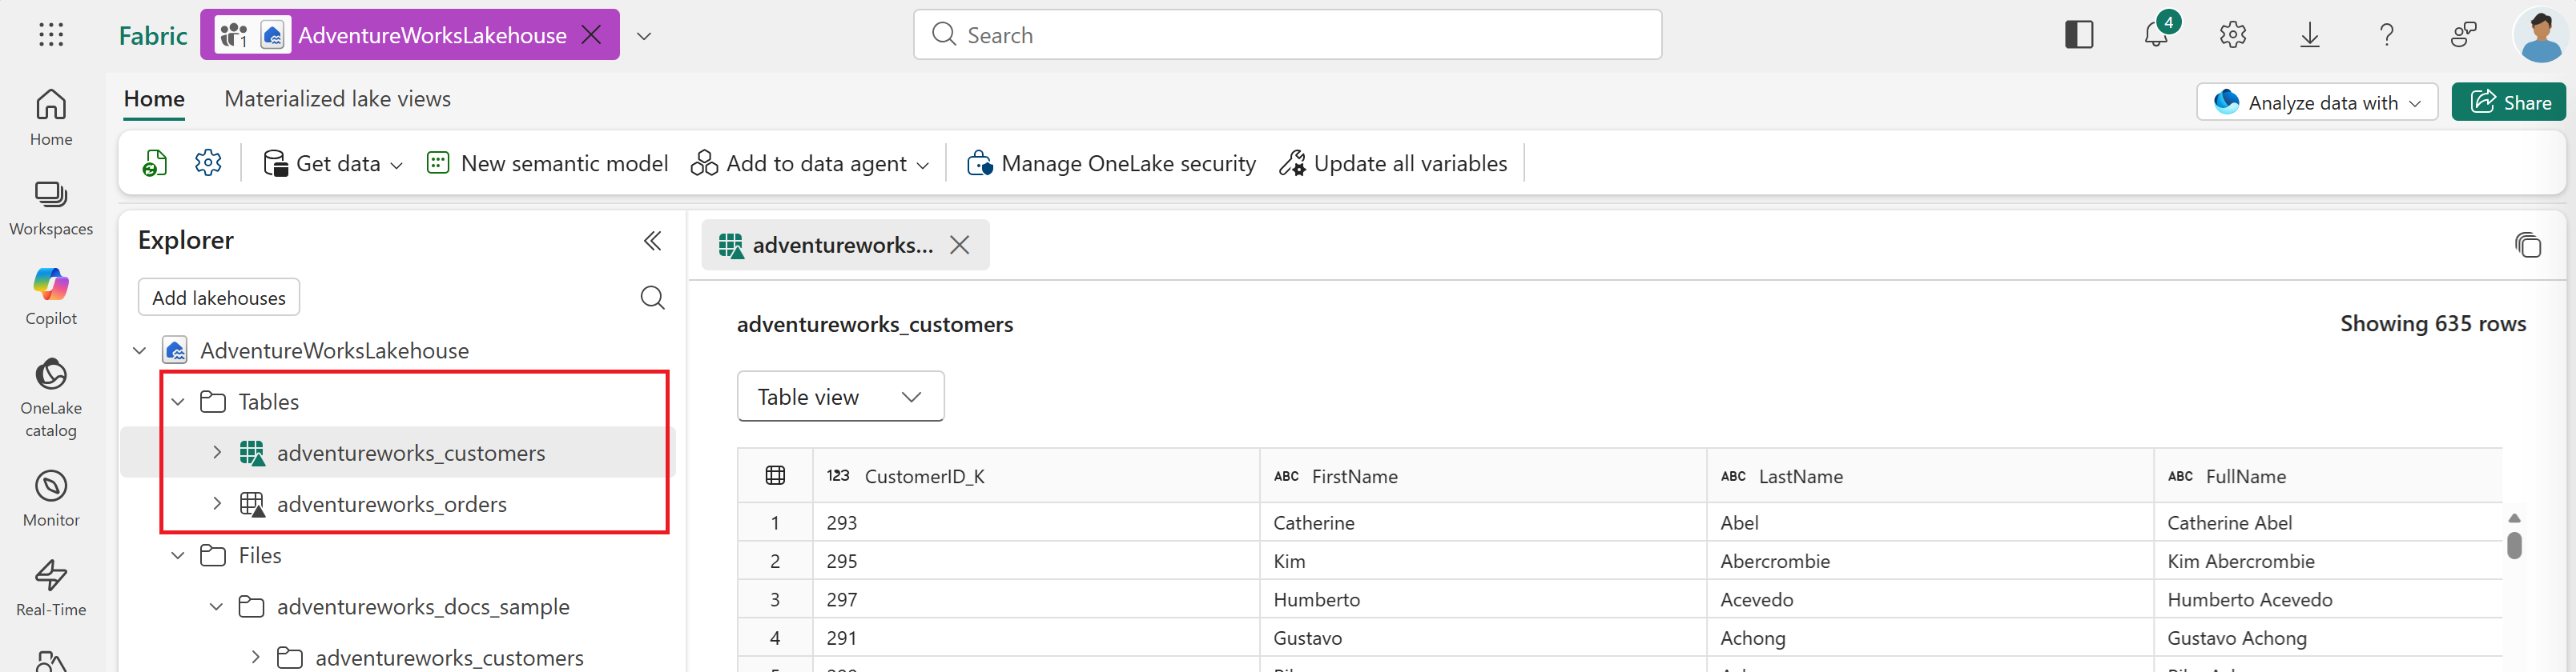This screenshot has width=2576, height=672.
Task: Click the Humberto first name cell
Action: (1483, 599)
